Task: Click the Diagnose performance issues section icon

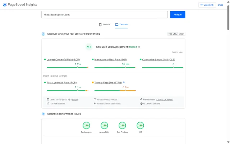Action: click(x=43, y=114)
